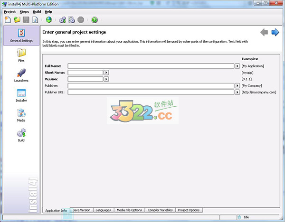Open the Steps menu

24,11
